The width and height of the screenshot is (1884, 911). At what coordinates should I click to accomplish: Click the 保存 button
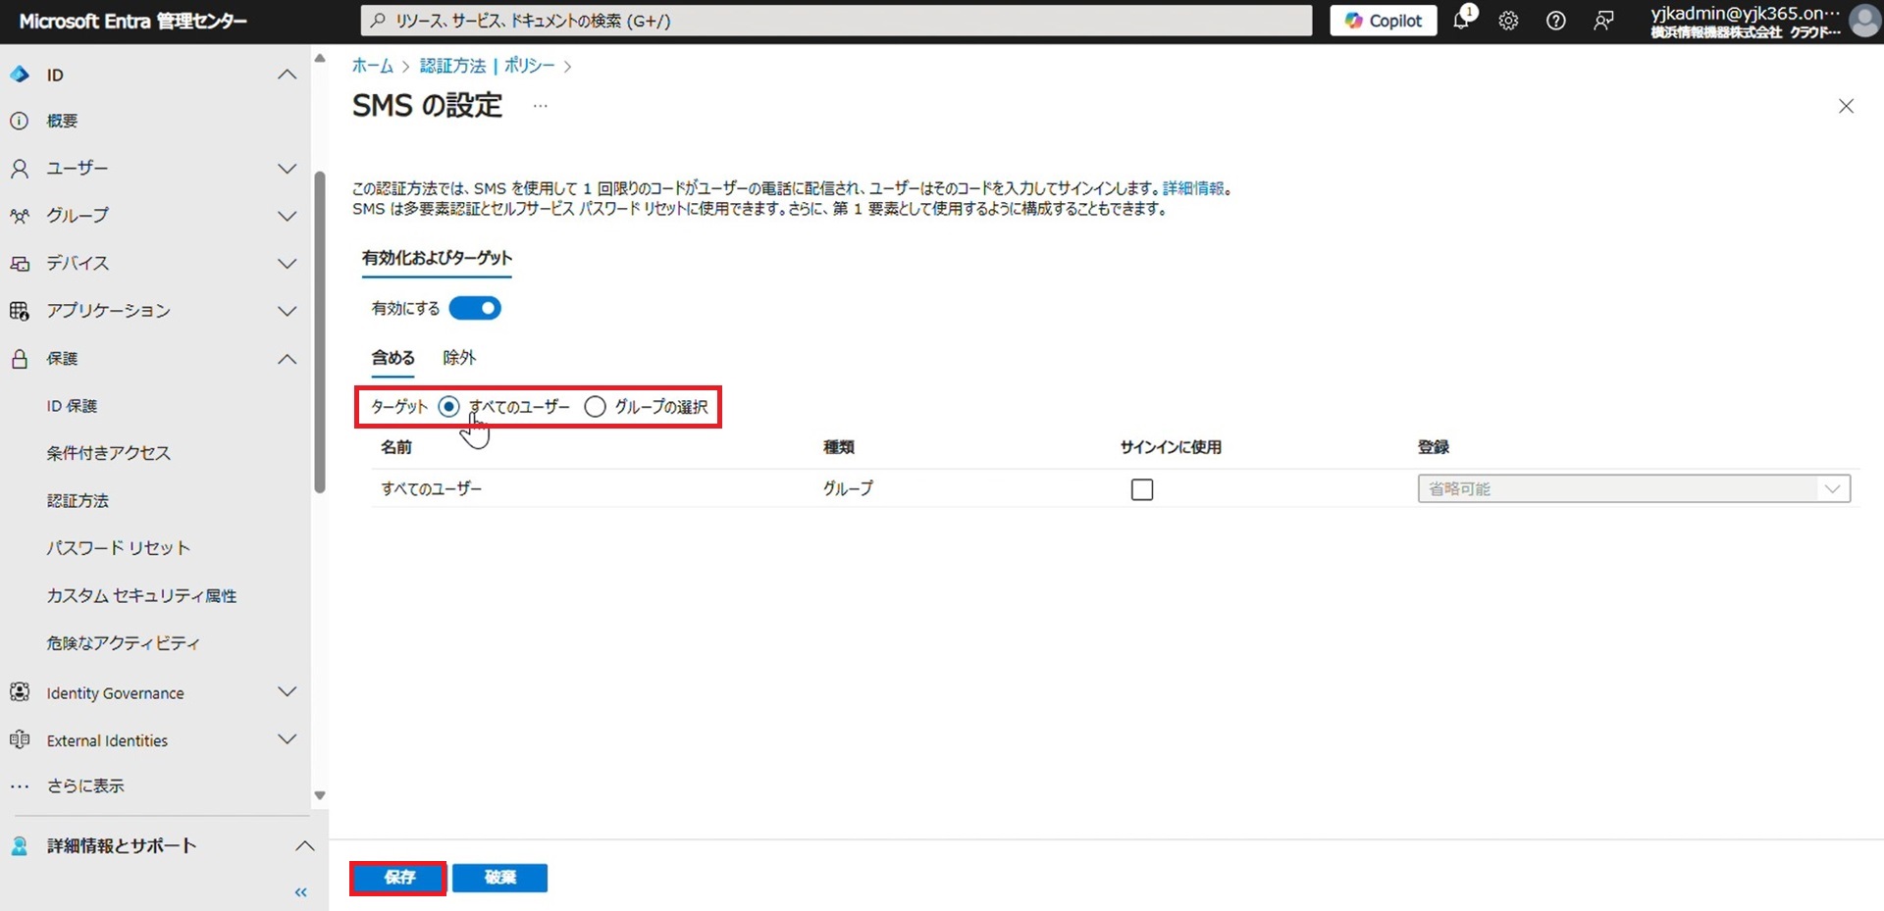point(398,877)
